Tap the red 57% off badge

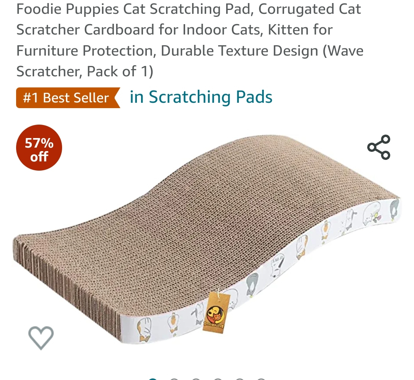point(39,148)
